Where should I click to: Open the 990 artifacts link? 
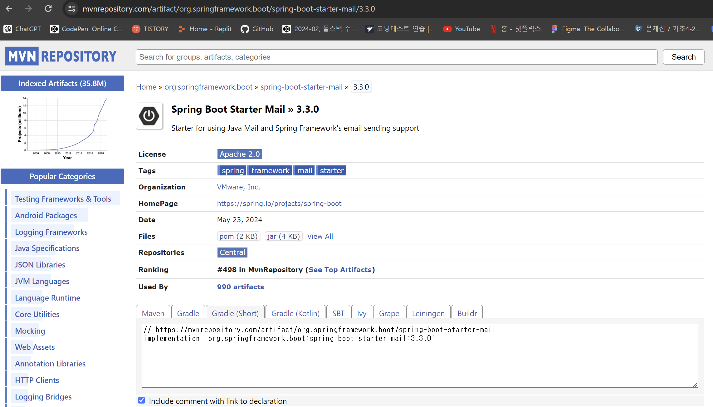240,287
